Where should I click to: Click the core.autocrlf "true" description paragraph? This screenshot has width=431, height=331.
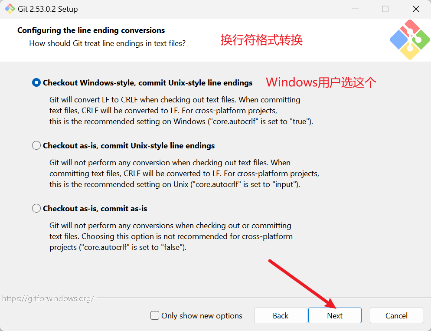[x=181, y=111]
